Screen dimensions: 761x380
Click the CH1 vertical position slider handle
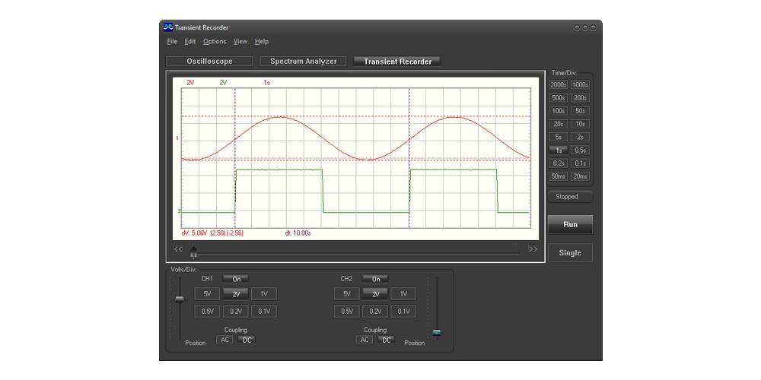point(180,299)
